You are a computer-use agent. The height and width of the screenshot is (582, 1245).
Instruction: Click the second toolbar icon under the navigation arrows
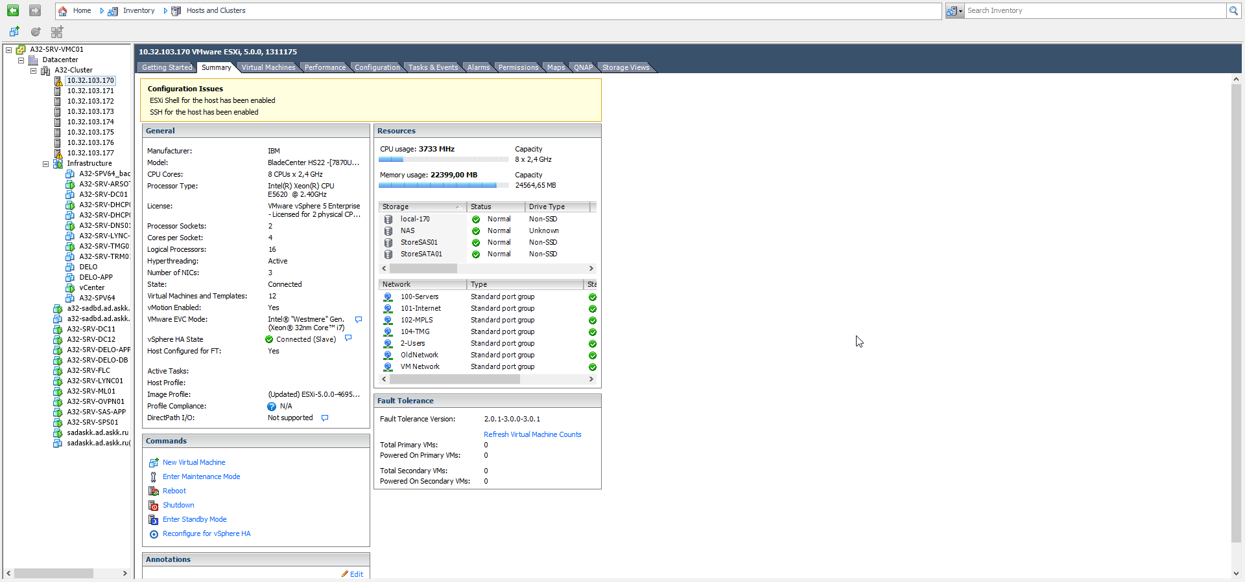(36, 31)
